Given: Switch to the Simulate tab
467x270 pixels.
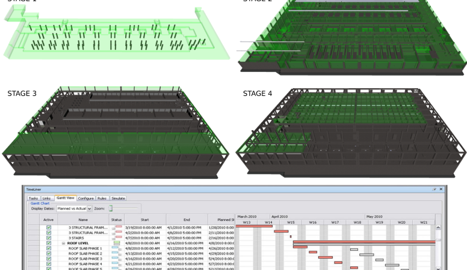Looking at the screenshot, I should [119, 197].
